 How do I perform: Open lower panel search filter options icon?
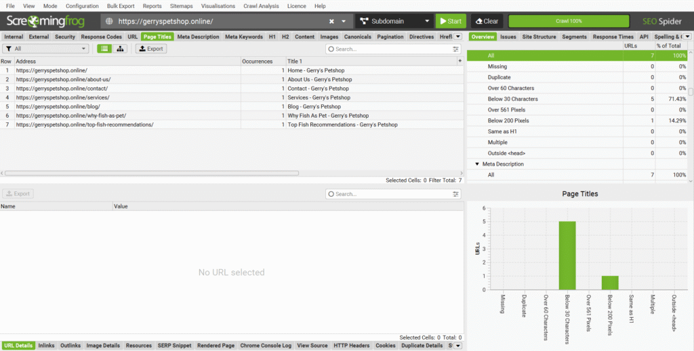click(x=456, y=194)
